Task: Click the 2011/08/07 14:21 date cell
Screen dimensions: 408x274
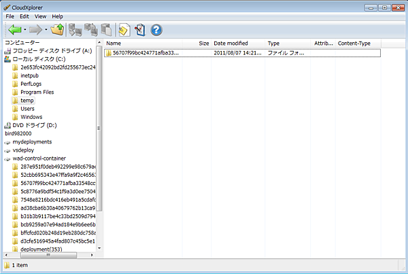Action: tap(237, 53)
